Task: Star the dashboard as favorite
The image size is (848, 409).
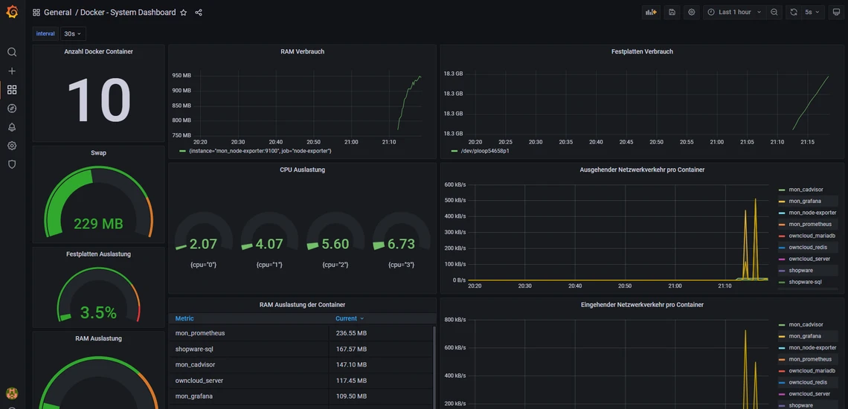Action: pyautogui.click(x=184, y=13)
